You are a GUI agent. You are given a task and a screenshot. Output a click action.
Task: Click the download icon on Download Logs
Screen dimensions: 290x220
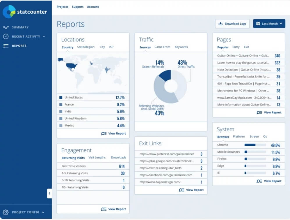click(x=220, y=24)
